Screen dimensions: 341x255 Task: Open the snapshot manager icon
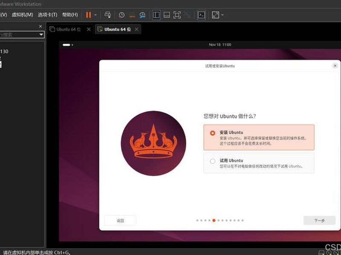[x=142, y=15]
